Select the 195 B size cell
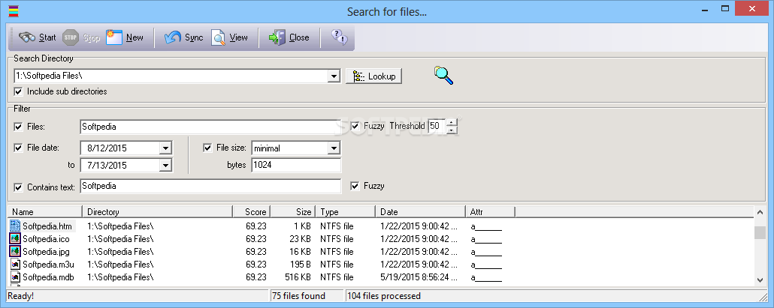Viewport: 774px width, 308px height. 300,265
